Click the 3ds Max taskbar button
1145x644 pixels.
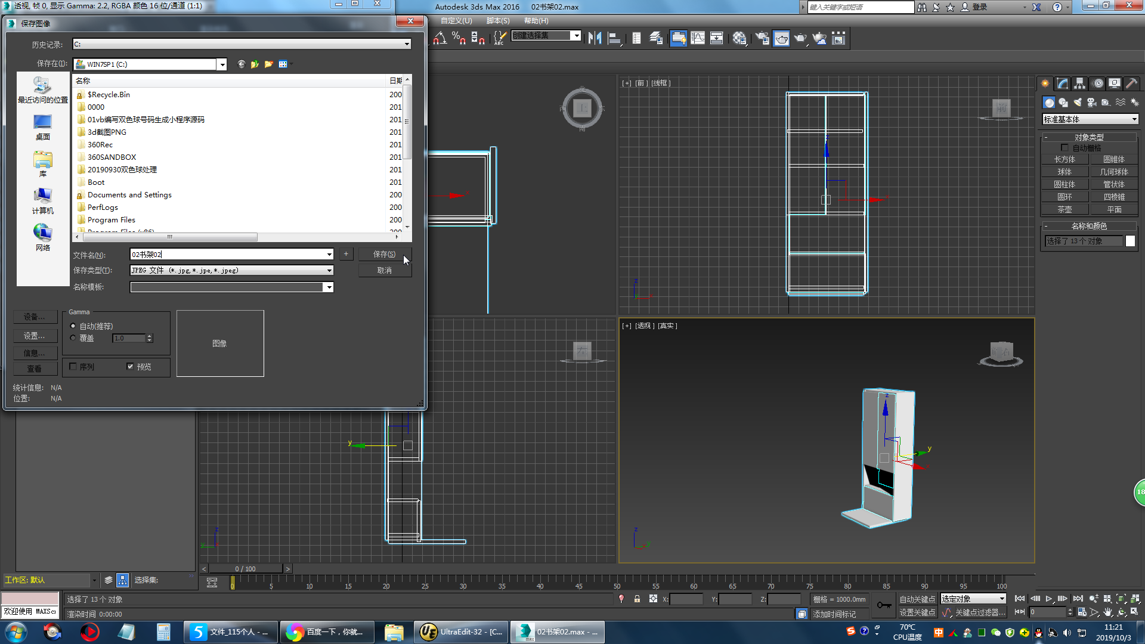tap(558, 631)
